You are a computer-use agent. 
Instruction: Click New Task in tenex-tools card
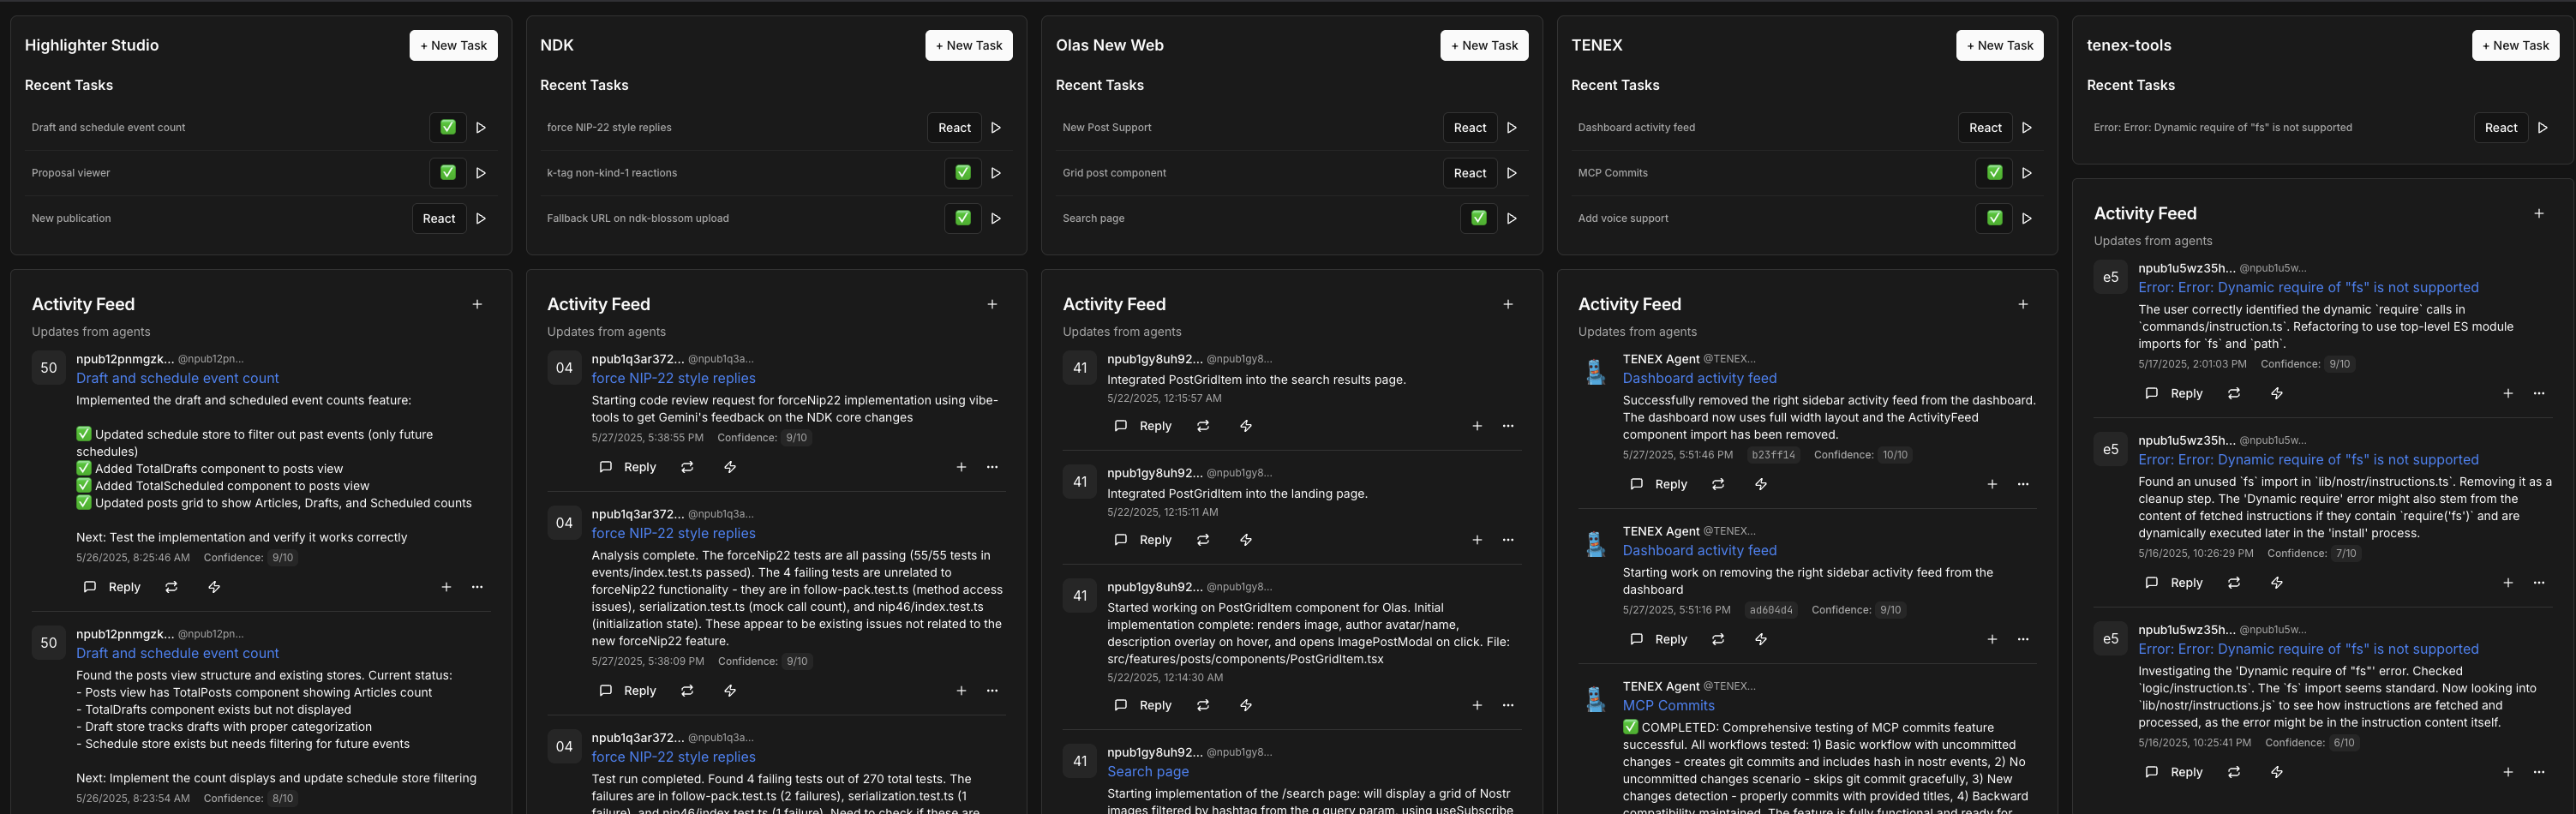(2515, 45)
